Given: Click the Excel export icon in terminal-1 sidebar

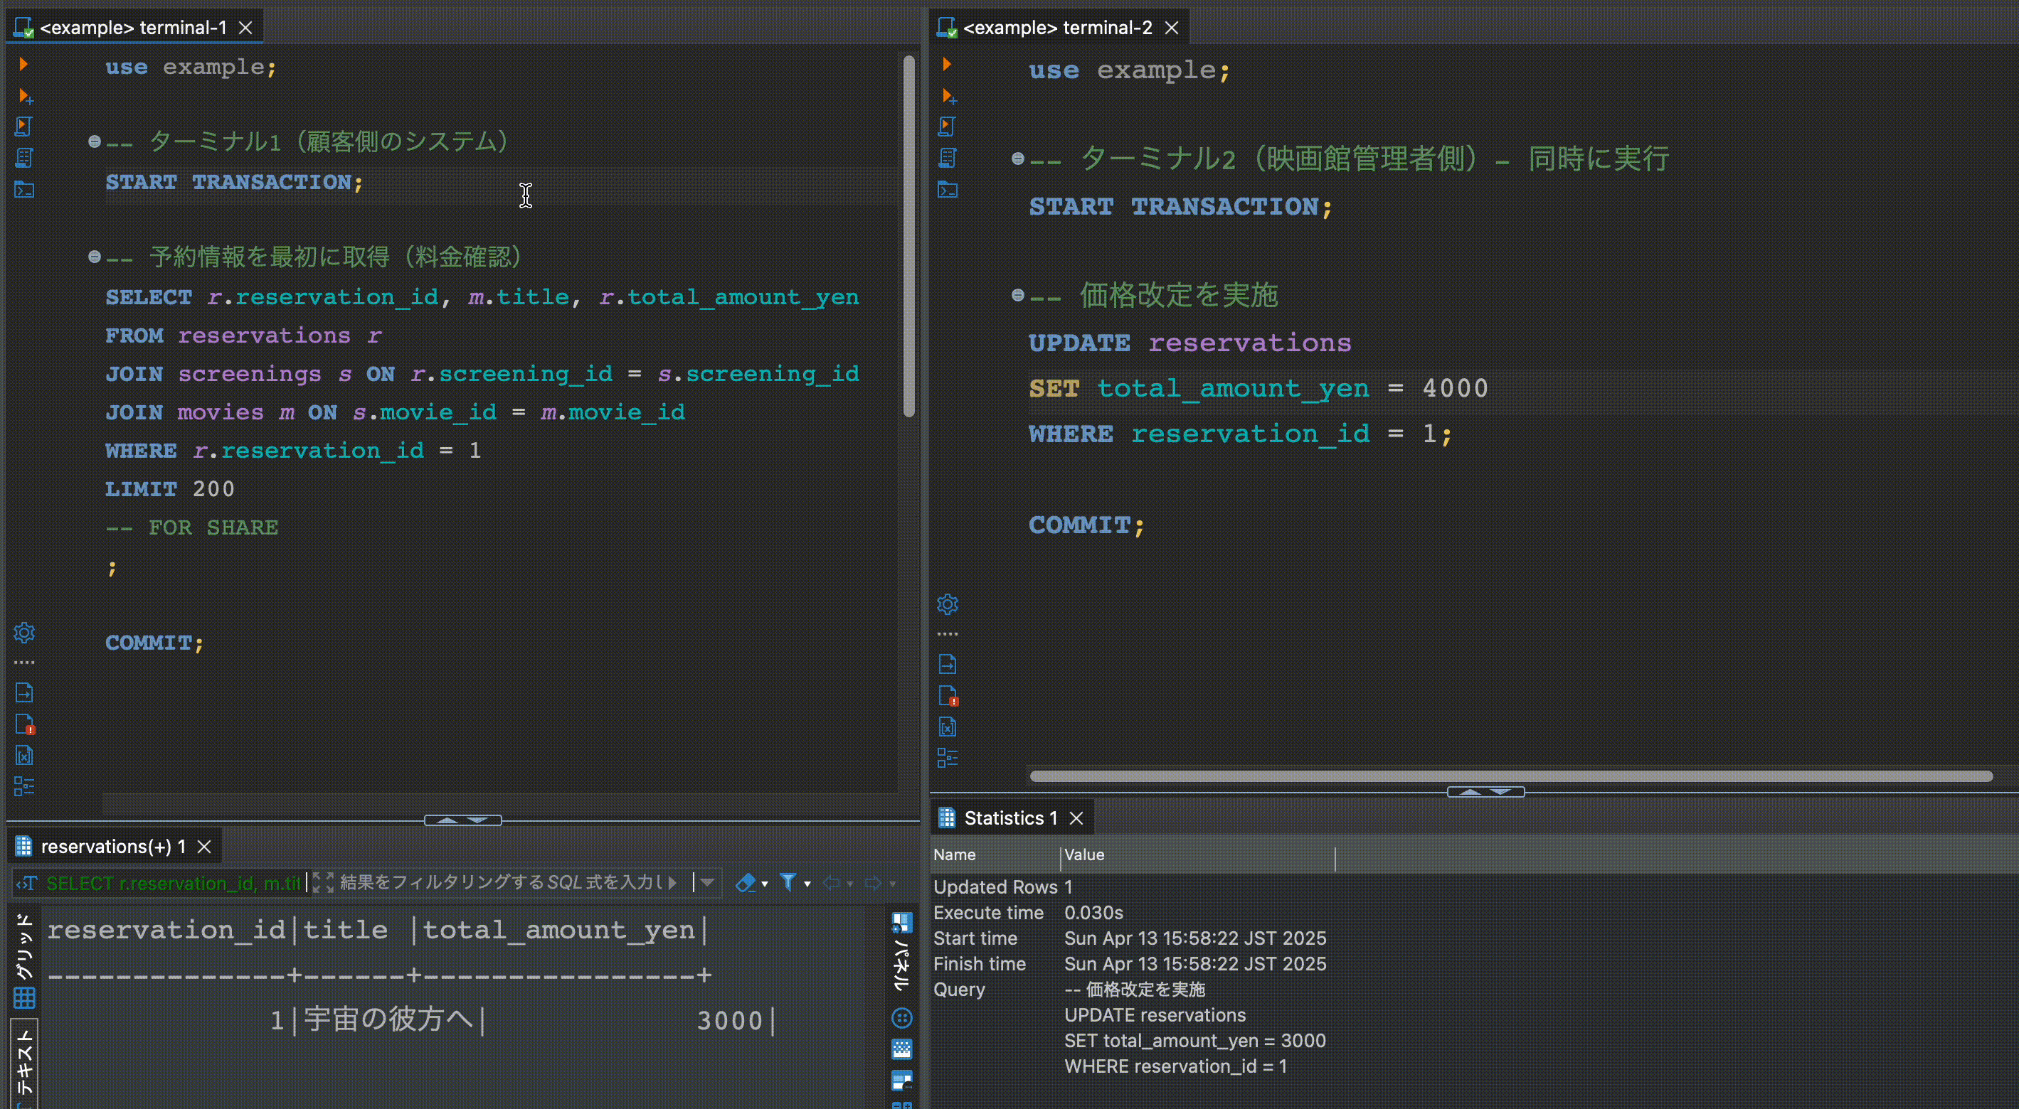Looking at the screenshot, I should 24,756.
